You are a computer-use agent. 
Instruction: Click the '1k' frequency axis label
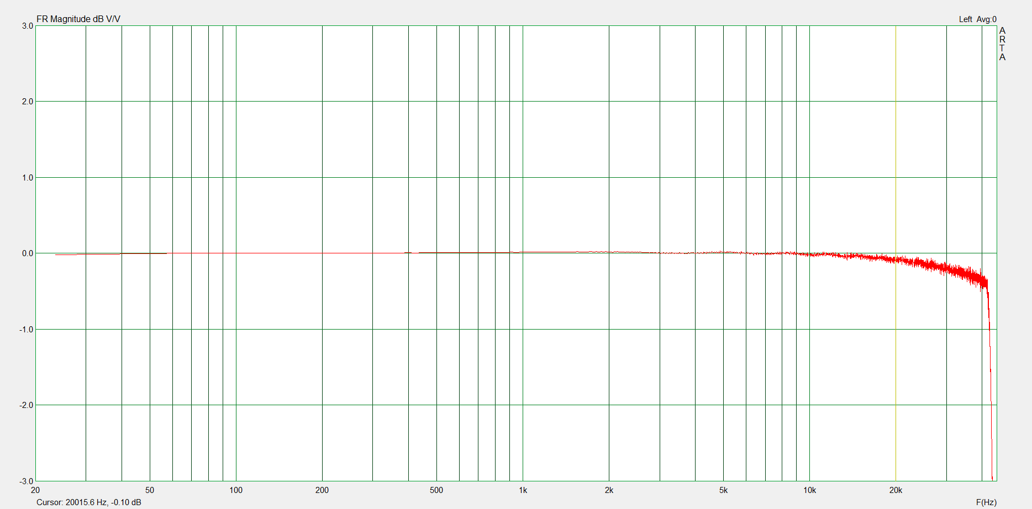(x=523, y=490)
